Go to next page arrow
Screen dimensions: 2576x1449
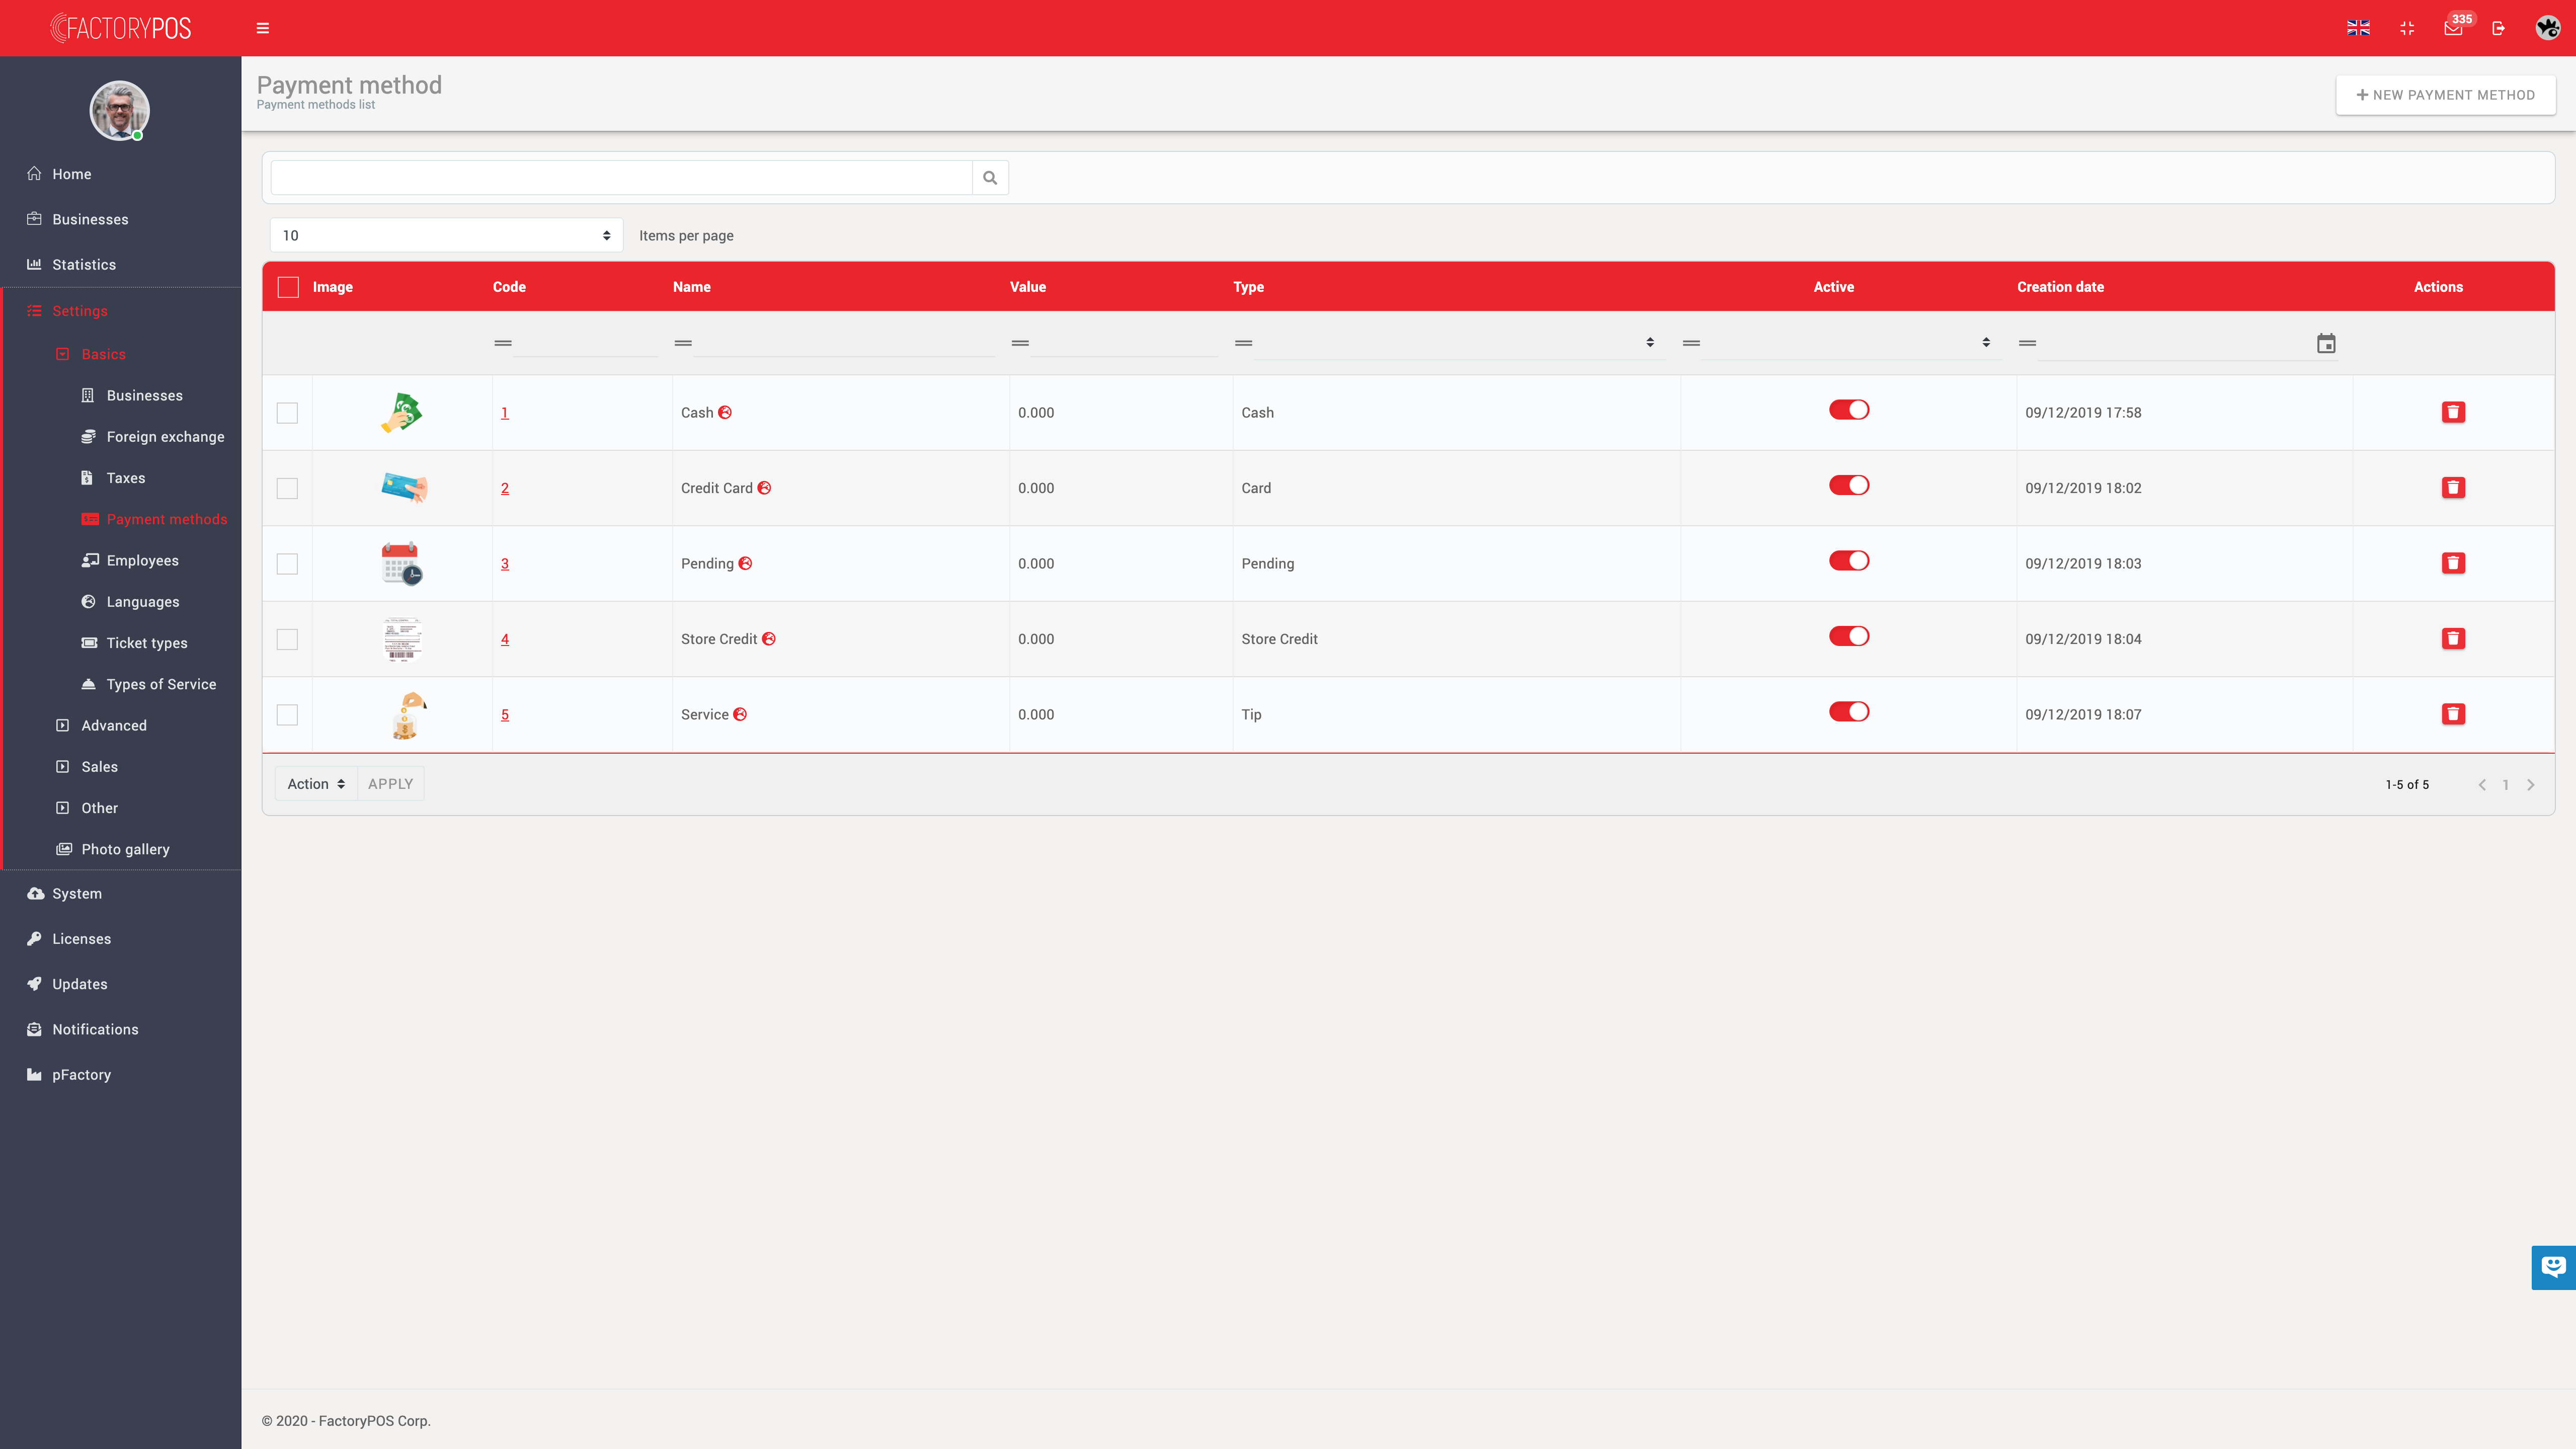click(x=2531, y=785)
